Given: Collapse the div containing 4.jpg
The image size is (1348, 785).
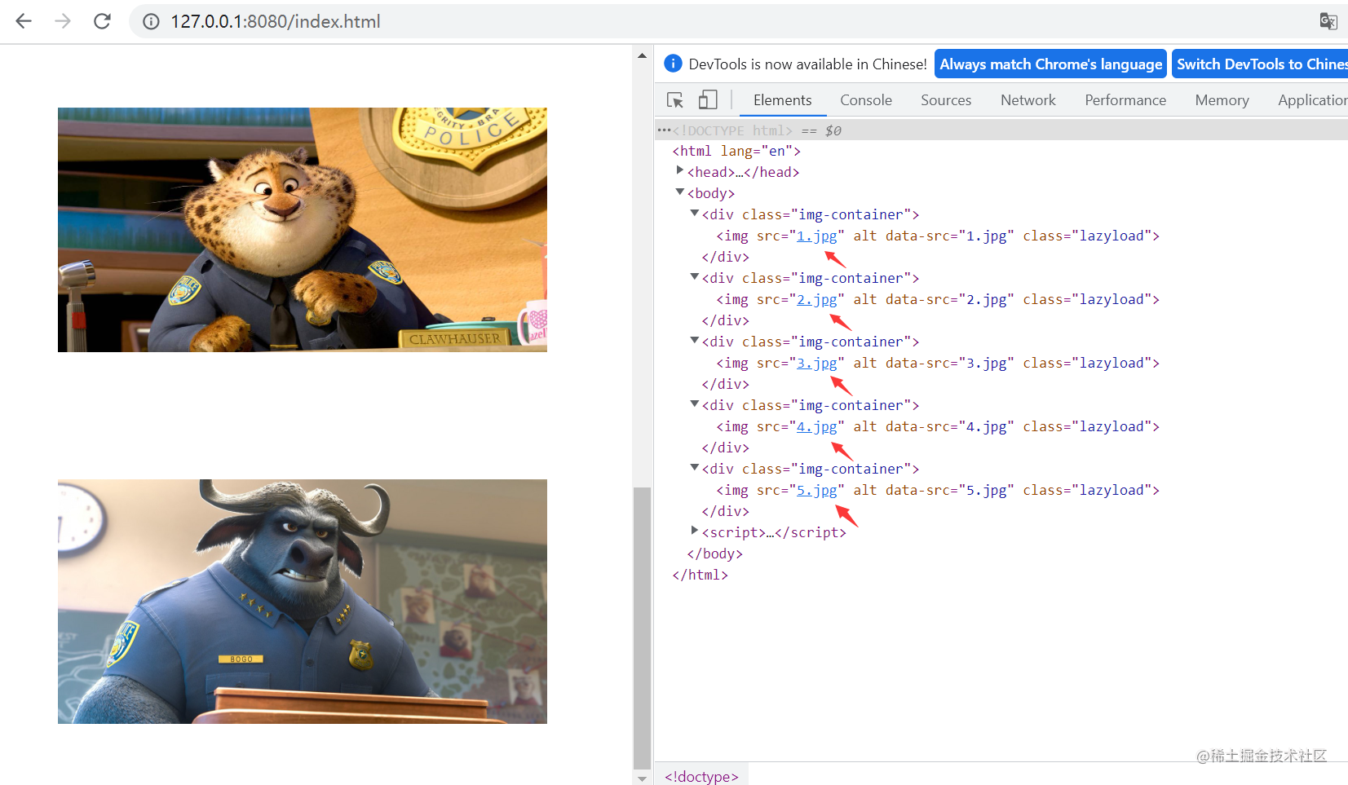Looking at the screenshot, I should [x=694, y=404].
